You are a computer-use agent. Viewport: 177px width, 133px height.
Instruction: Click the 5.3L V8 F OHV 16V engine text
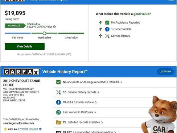14,95
